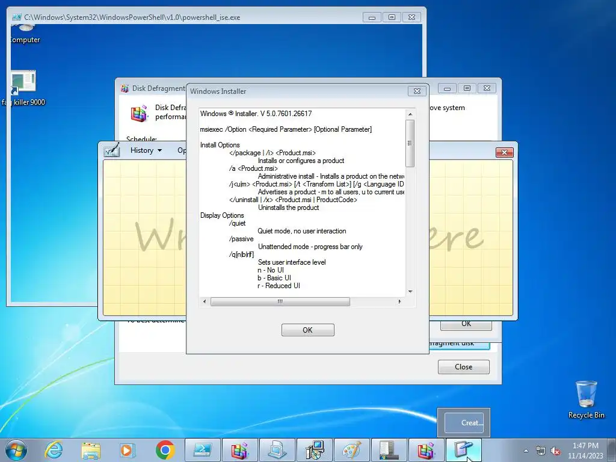Open the clock showing 1:47 PM
This screenshot has width=616, height=462.
585,451
